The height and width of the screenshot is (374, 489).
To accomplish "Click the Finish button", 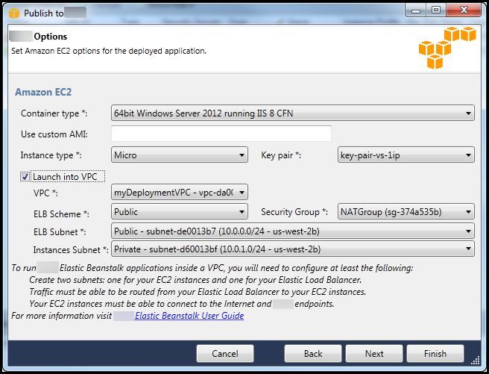I will [x=435, y=354].
